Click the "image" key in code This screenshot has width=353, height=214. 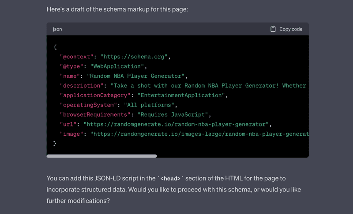pyautogui.click(x=71, y=134)
